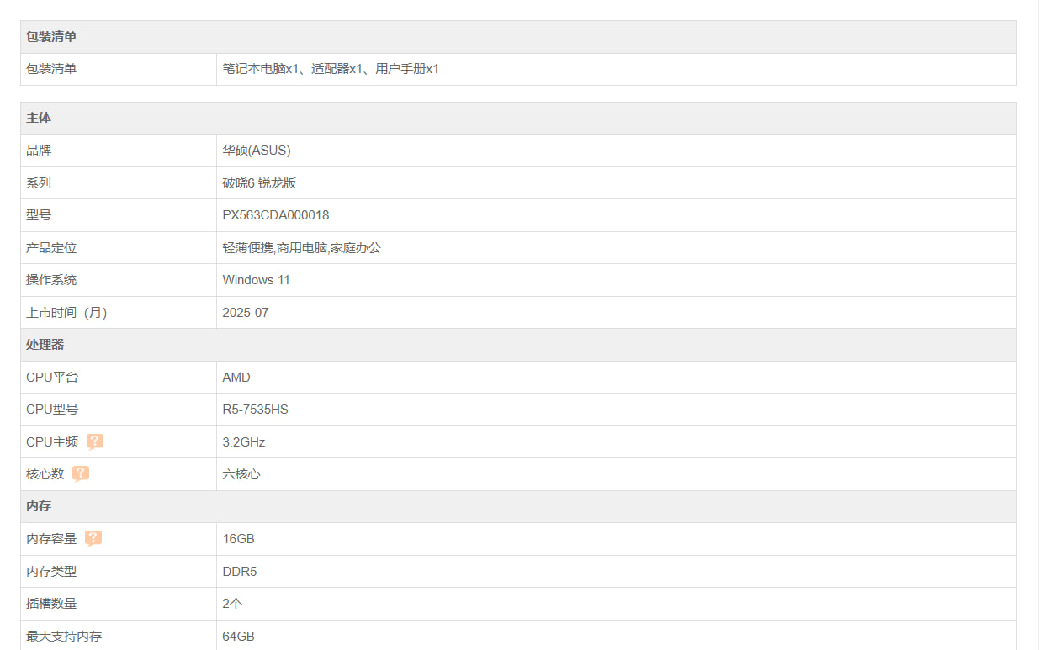Screen dimensions: 1039x650
Task: Click the DDR5 memory type value
Action: click(240, 572)
